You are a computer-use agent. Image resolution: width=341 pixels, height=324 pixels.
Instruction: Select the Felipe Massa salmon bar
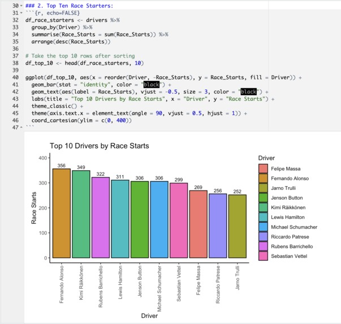click(198, 224)
